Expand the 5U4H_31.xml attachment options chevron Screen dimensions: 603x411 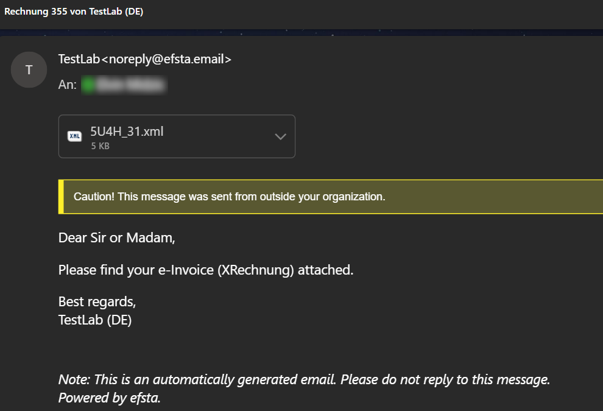(x=280, y=136)
